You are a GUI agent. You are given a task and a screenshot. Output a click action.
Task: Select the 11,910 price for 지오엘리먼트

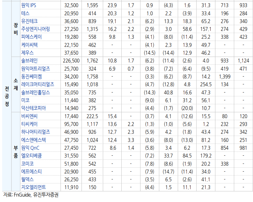71,187
